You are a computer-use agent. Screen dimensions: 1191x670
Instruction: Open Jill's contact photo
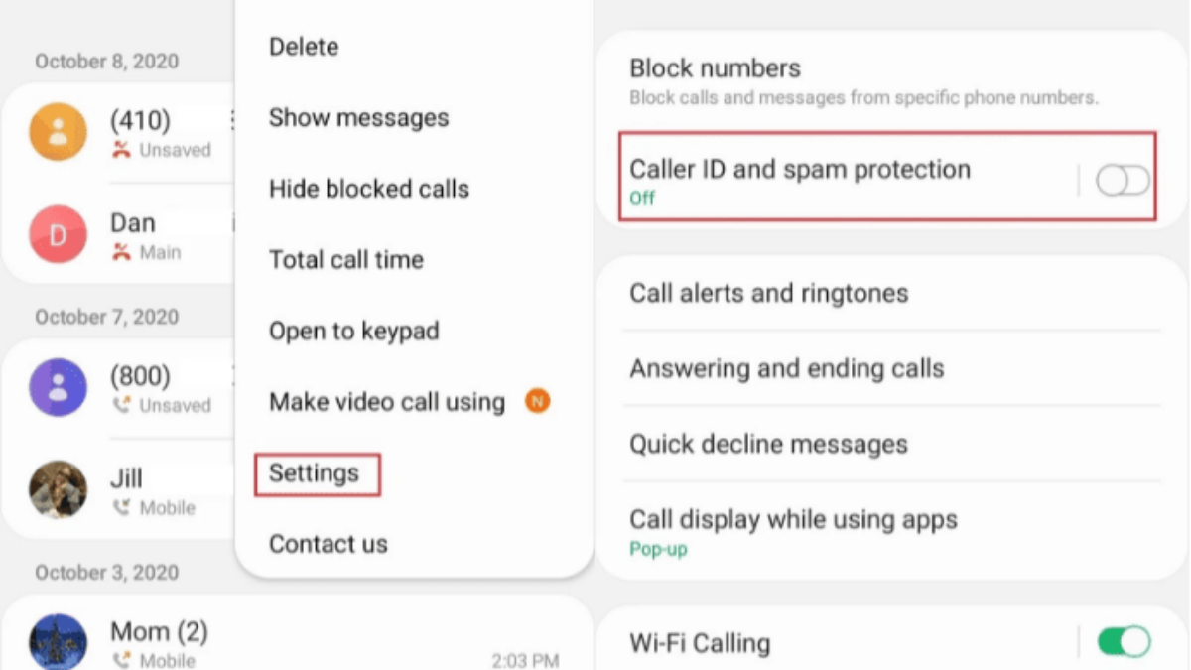point(58,489)
